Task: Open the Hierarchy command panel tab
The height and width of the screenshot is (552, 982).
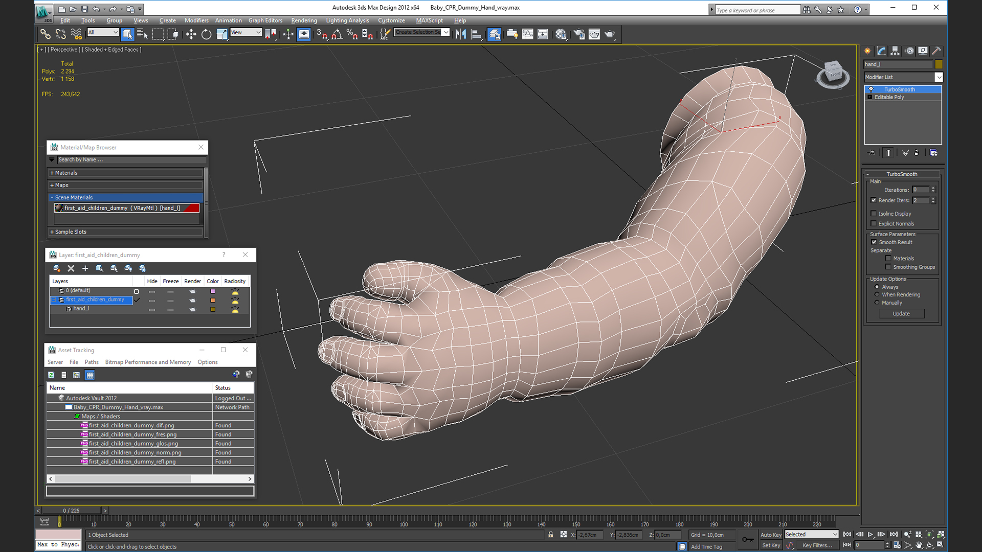Action: 895,51
